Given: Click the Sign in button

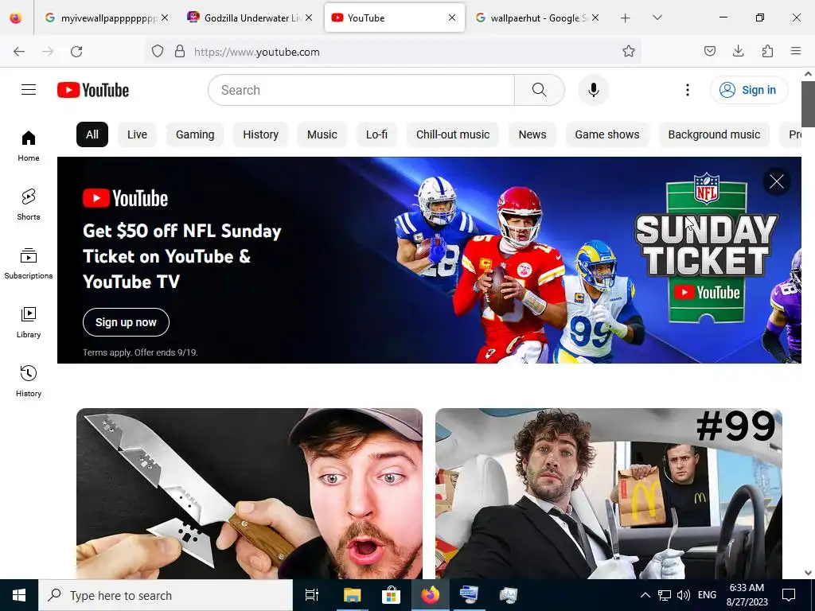Looking at the screenshot, I should coord(749,90).
